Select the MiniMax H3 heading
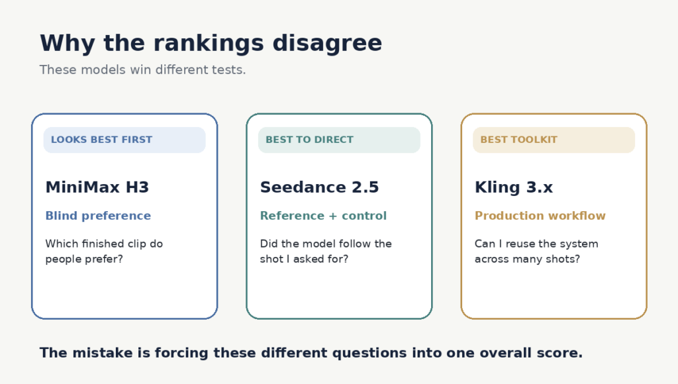The image size is (678, 384). point(97,187)
